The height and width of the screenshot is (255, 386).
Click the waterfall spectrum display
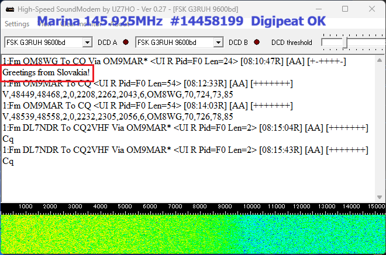pos(193,235)
